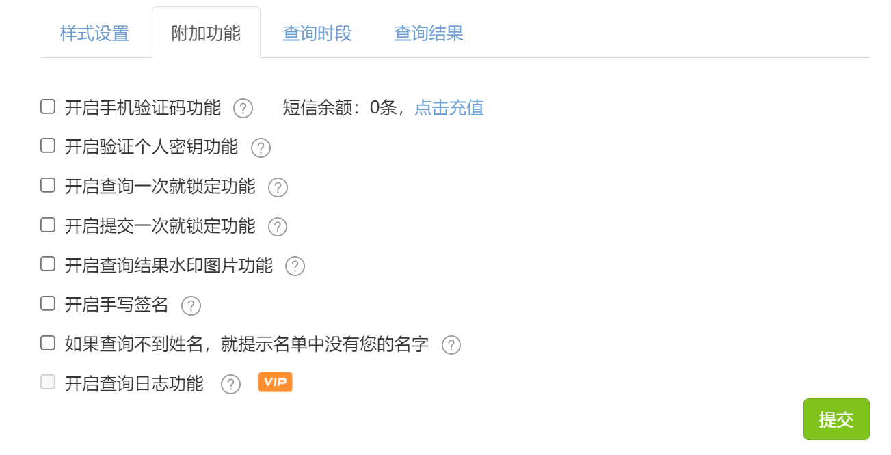Image resolution: width=891 pixels, height=455 pixels.
Task: Click help icon beside 开启查询日志功能
Action: 231,385
